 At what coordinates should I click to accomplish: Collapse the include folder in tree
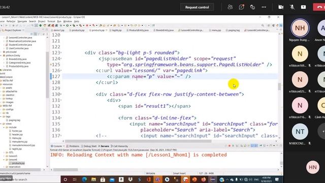coord(4,128)
